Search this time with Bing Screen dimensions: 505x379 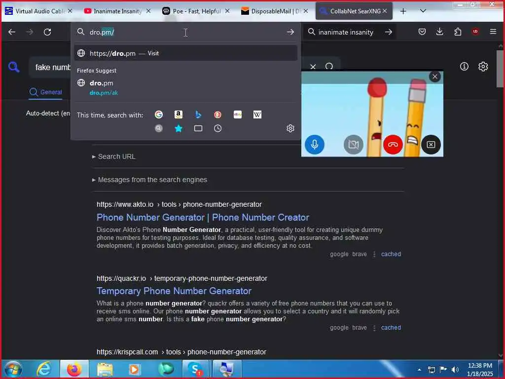coord(198,114)
